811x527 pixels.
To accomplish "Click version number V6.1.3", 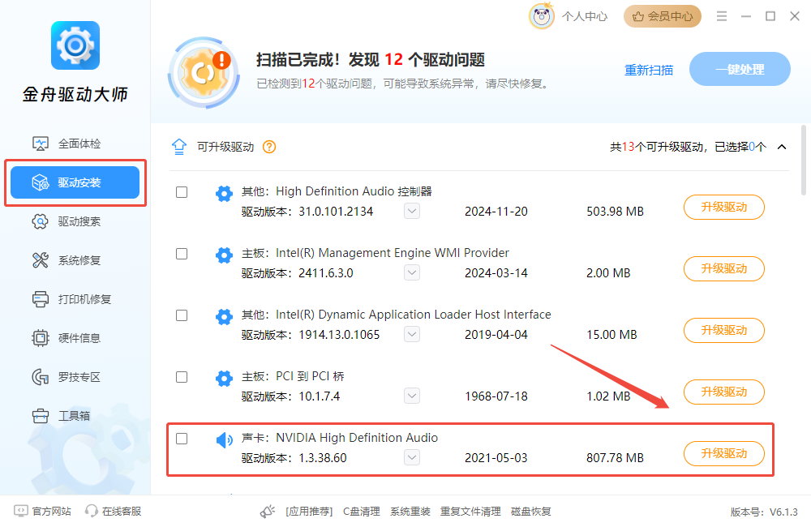I will pos(783,512).
